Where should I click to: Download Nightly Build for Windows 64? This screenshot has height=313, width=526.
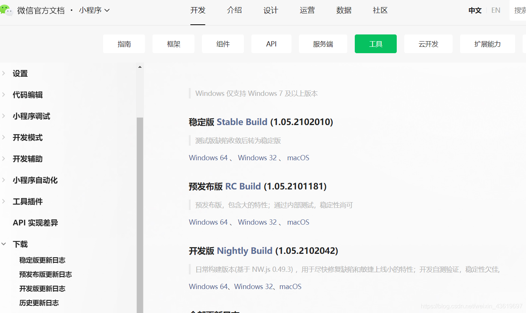pyautogui.click(x=208, y=286)
